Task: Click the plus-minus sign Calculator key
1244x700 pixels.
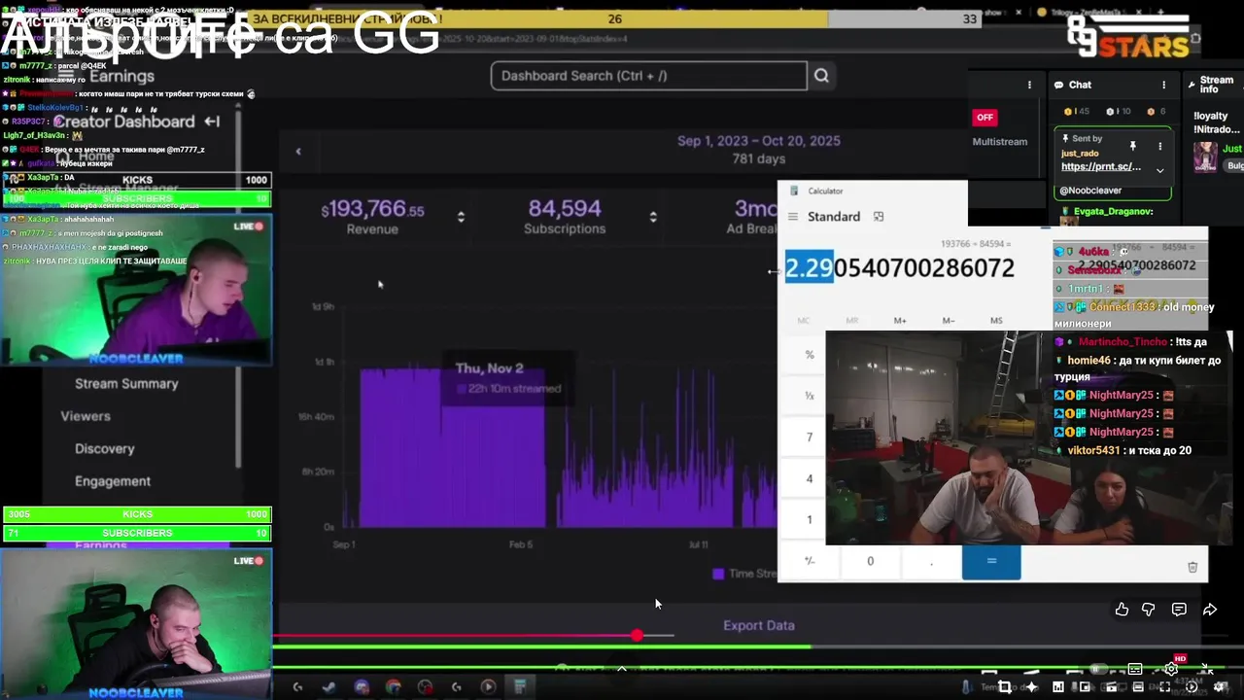Action: pos(809,561)
